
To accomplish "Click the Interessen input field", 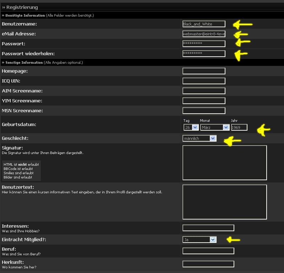I will pos(208,228).
